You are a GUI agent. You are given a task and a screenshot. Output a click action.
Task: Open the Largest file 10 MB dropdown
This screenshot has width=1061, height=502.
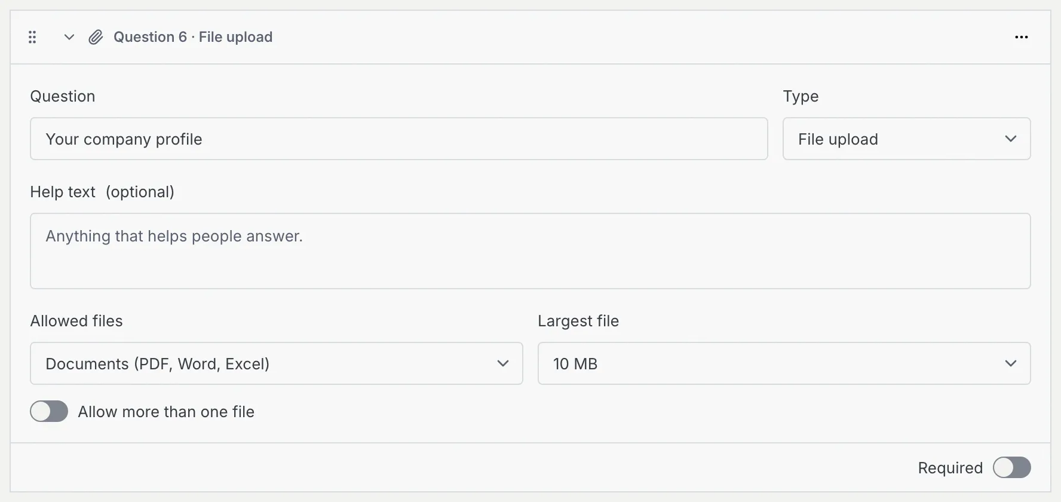click(x=784, y=363)
